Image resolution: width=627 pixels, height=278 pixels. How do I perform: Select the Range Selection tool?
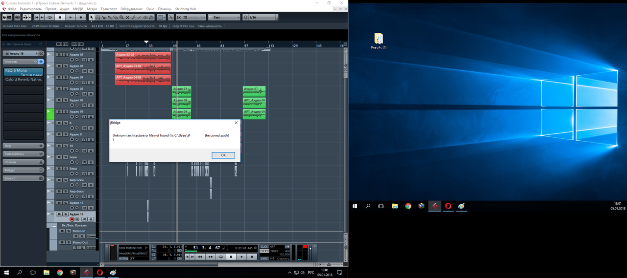98,17
